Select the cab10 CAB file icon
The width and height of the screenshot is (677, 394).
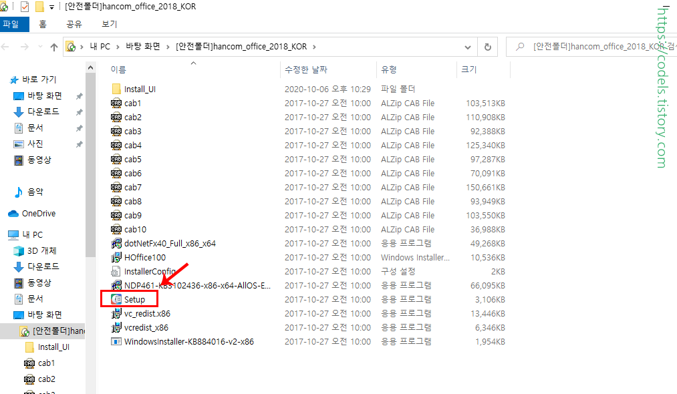pyautogui.click(x=116, y=229)
